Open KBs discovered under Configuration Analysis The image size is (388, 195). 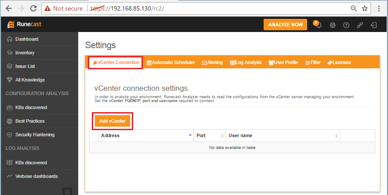(x=40, y=107)
